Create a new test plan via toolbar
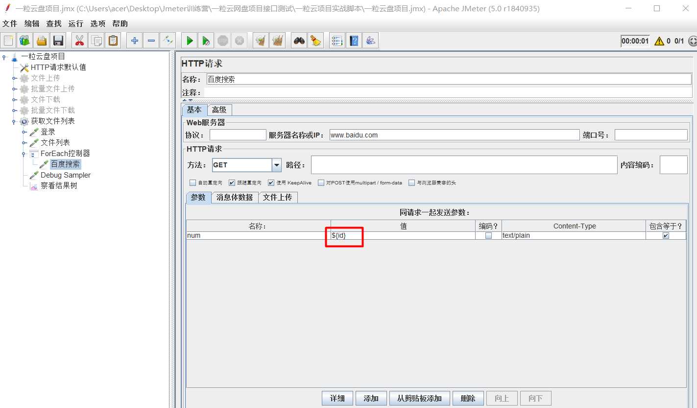 pos(8,41)
